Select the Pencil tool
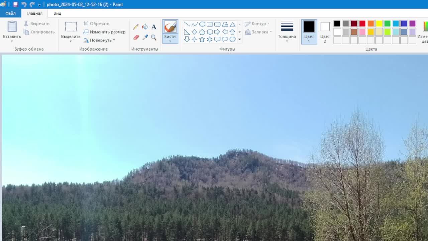This screenshot has height=241, width=428. pyautogui.click(x=136, y=27)
